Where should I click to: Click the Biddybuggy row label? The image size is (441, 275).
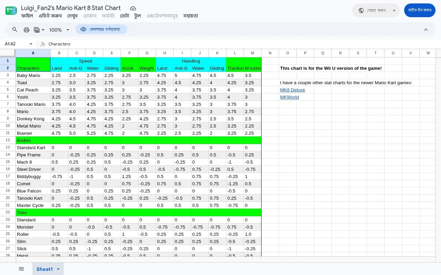coord(33,176)
